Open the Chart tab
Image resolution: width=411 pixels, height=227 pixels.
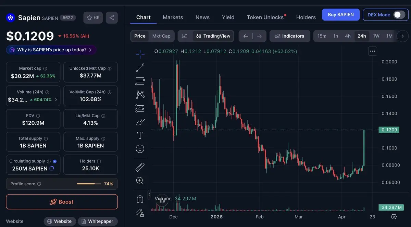[143, 17]
